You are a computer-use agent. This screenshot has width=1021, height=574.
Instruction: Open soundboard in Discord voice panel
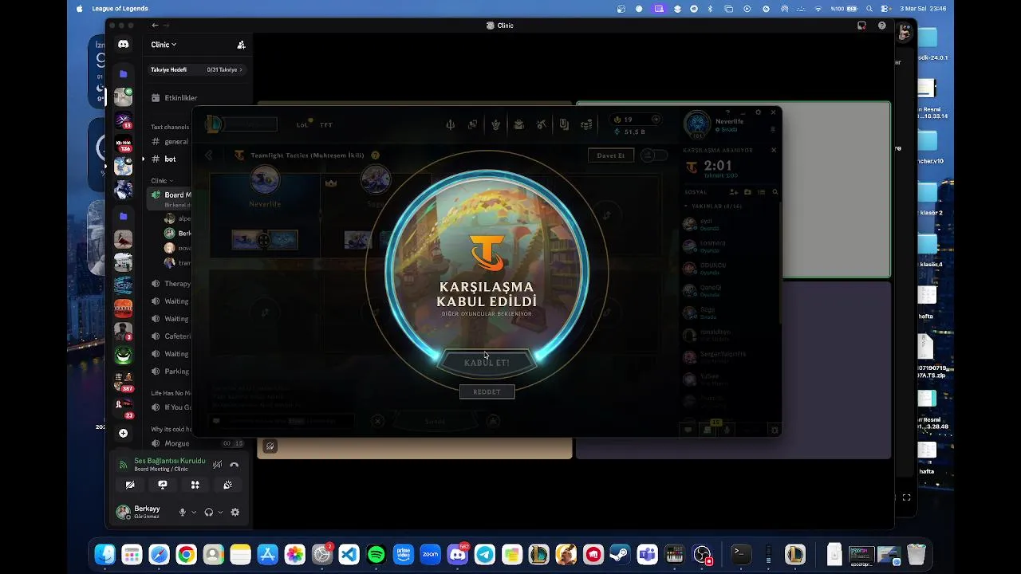(228, 485)
